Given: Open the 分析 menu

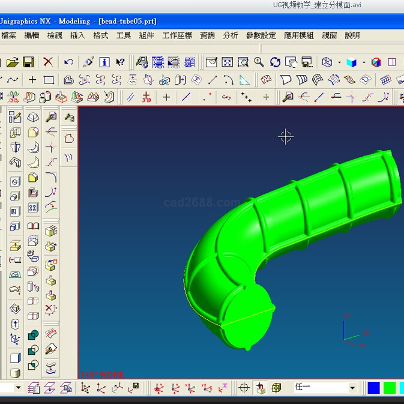Looking at the screenshot, I should click(x=230, y=35).
